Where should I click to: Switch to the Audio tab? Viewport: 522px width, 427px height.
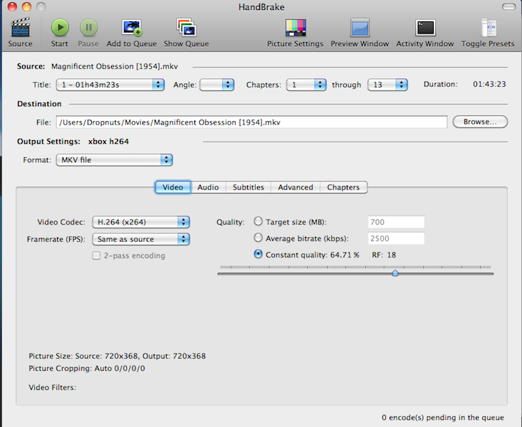tap(208, 187)
